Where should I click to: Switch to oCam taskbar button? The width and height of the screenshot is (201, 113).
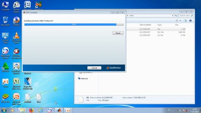click(68, 110)
